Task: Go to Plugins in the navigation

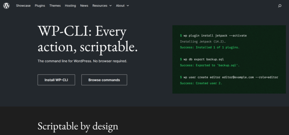Action: tap(40, 6)
